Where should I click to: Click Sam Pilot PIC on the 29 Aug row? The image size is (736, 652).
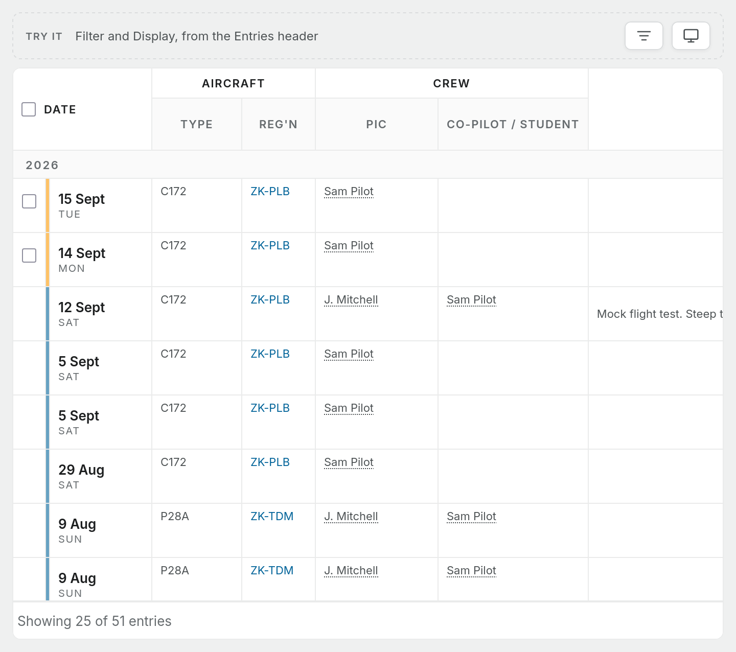click(349, 462)
